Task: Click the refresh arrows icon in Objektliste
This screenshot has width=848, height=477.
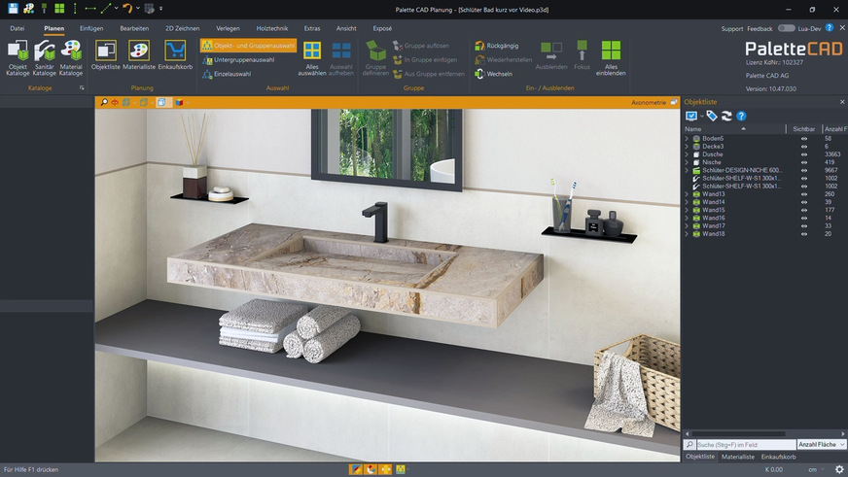Action: [x=726, y=116]
